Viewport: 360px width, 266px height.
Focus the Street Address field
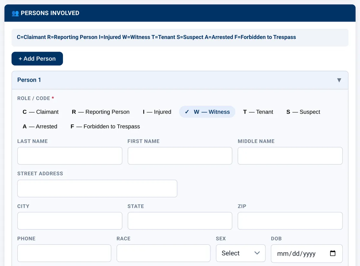click(x=97, y=189)
